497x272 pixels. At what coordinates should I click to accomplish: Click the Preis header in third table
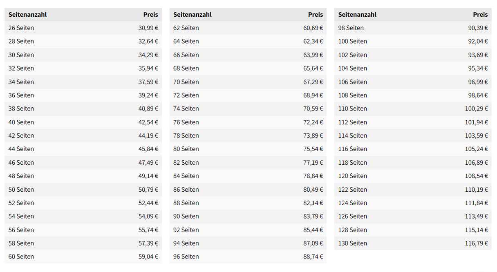click(480, 15)
